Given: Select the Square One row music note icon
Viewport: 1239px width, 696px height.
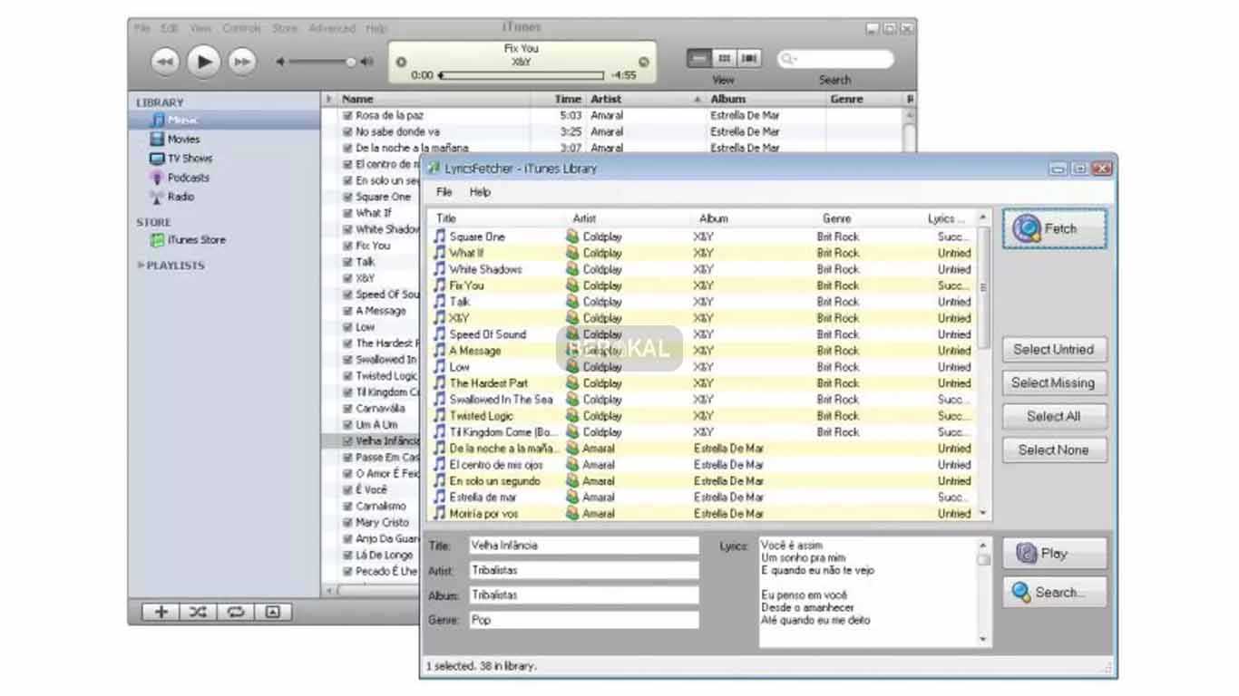Looking at the screenshot, I should [x=440, y=237].
